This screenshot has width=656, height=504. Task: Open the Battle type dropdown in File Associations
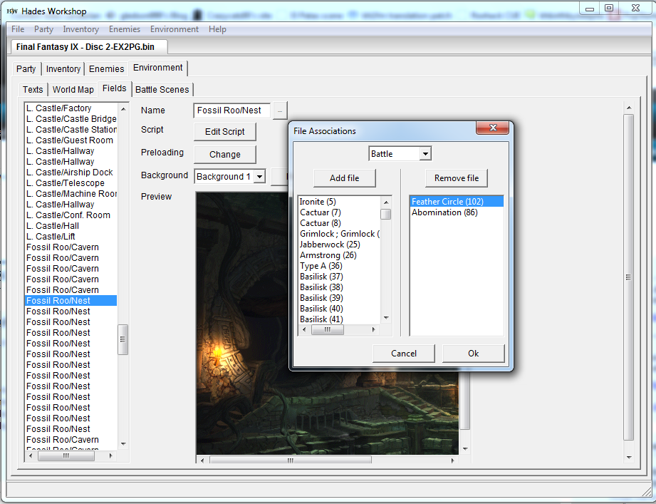pyautogui.click(x=425, y=154)
